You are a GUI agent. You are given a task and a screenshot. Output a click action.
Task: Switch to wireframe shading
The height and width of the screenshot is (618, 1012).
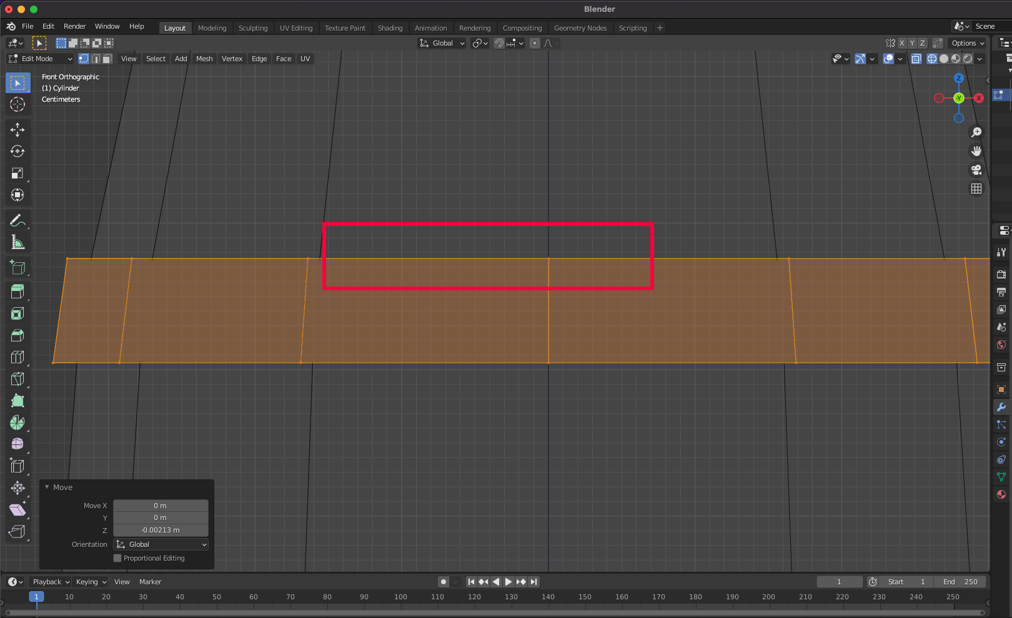click(x=932, y=59)
